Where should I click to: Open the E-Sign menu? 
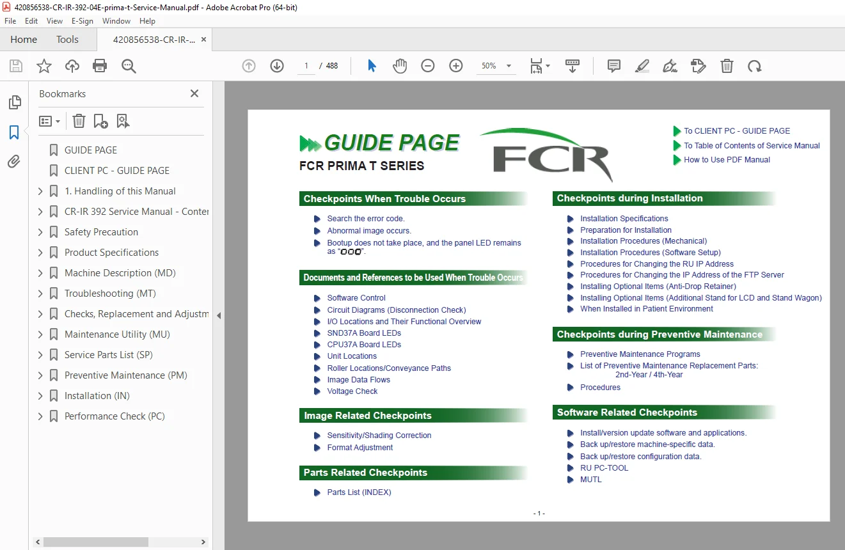[83, 21]
